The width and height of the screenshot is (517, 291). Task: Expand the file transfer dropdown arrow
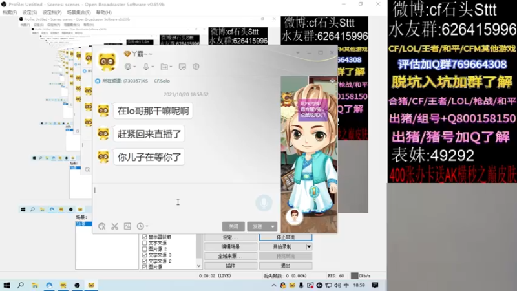coord(171,67)
